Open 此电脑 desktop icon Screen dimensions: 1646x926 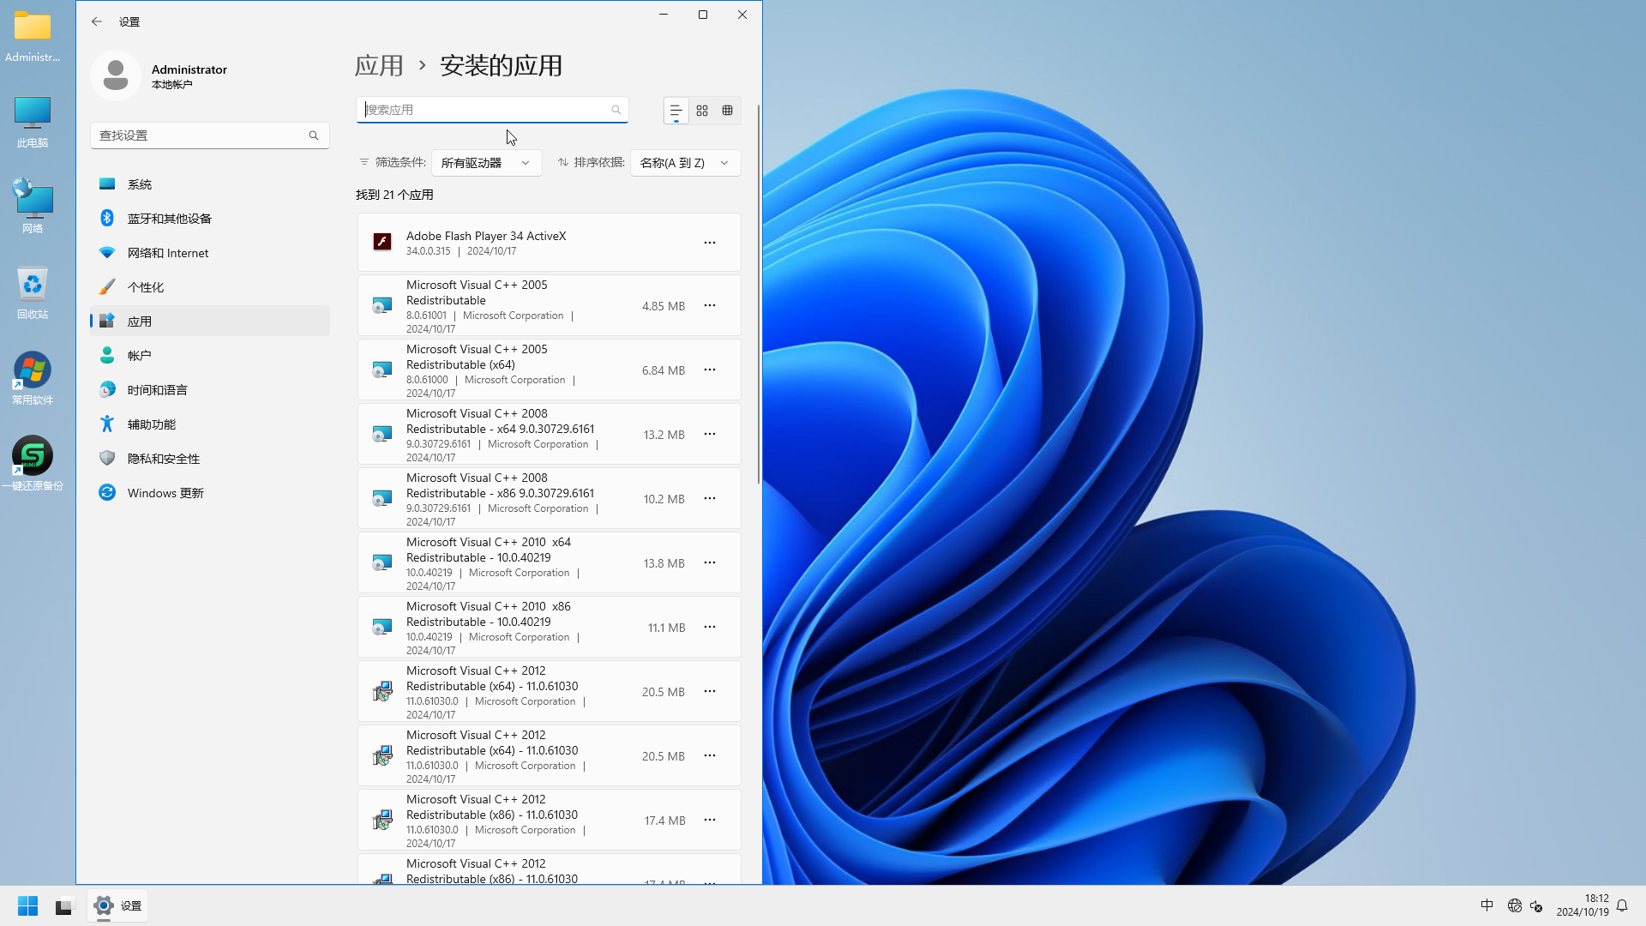coord(33,122)
